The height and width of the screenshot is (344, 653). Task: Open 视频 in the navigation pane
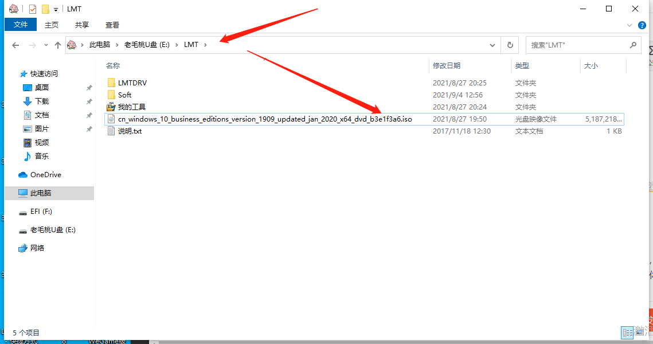42,142
